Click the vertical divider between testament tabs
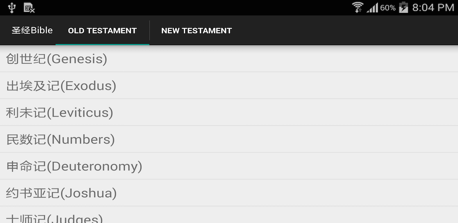The height and width of the screenshot is (223, 458). [x=149, y=30]
